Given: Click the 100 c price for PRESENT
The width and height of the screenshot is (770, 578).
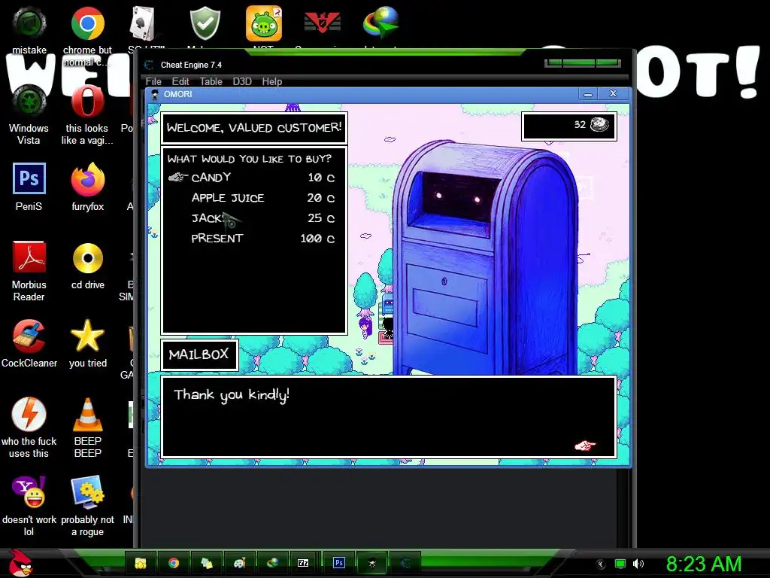Looking at the screenshot, I should pyautogui.click(x=317, y=239).
